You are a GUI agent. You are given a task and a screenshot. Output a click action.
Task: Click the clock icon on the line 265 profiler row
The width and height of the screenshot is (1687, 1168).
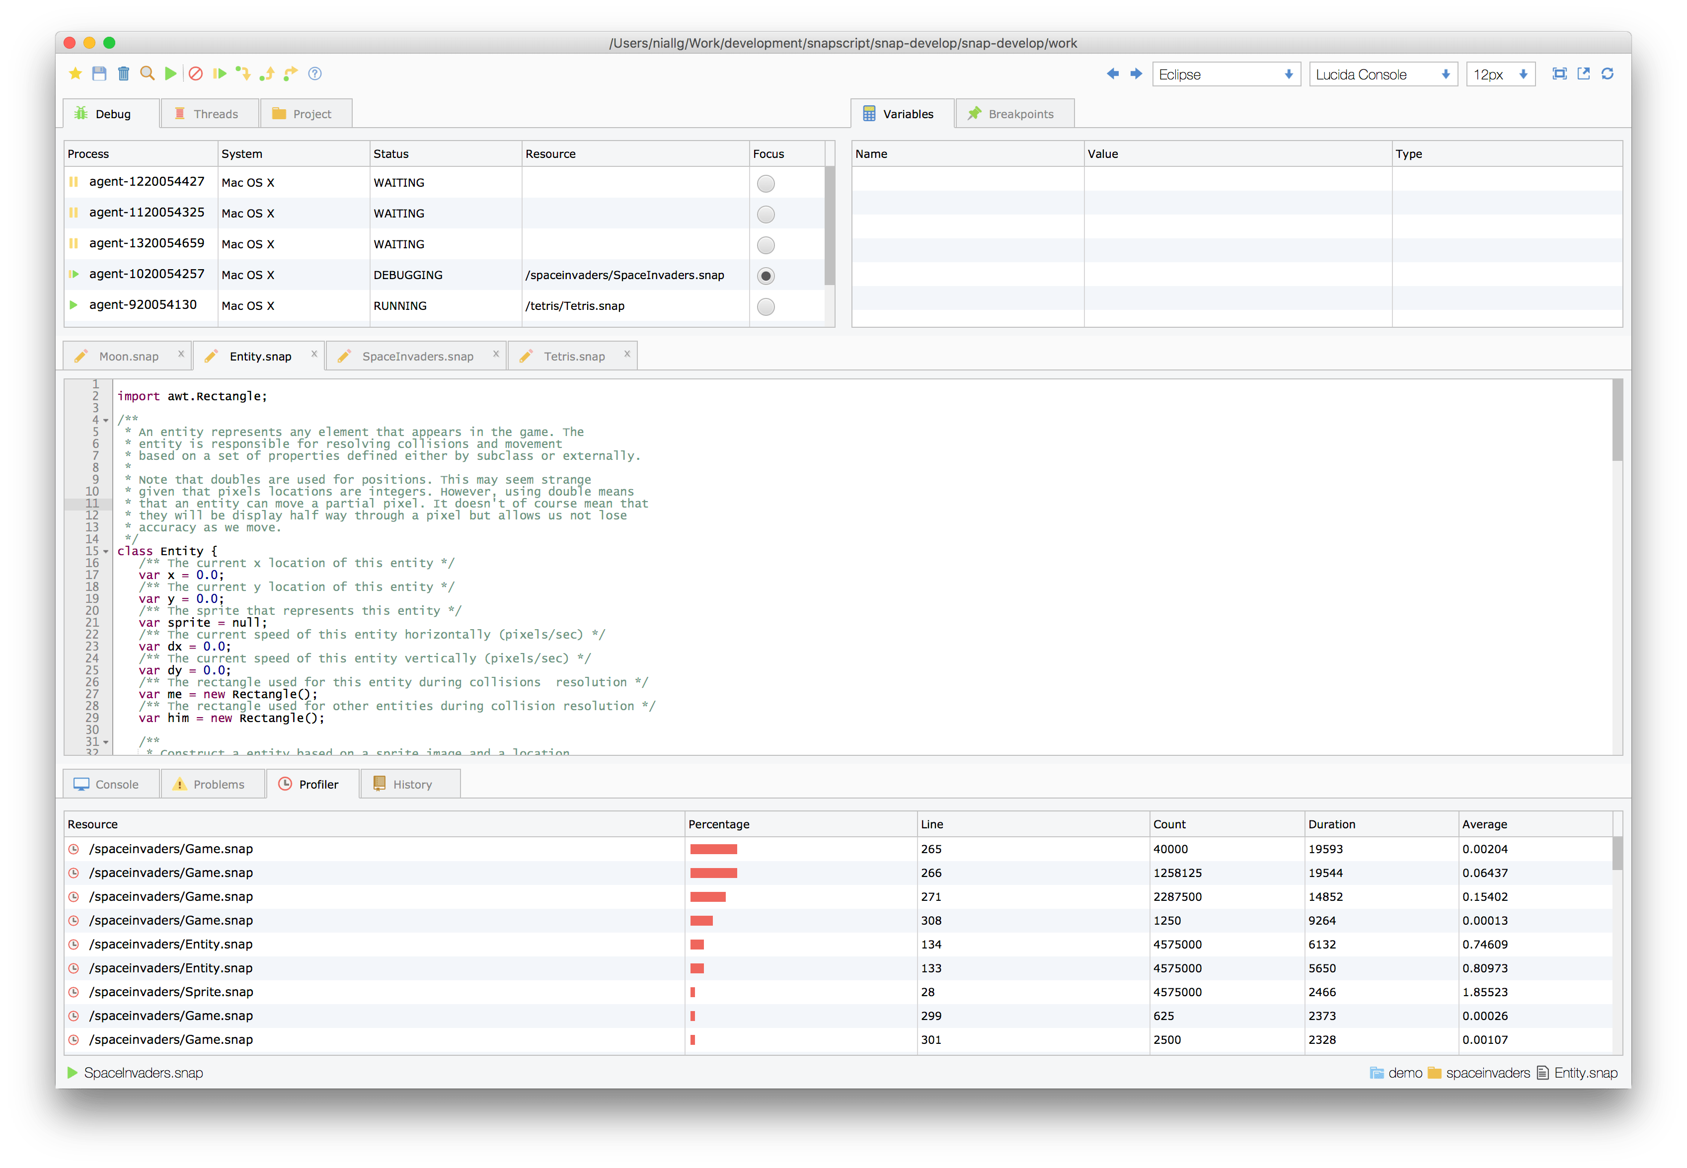[74, 849]
